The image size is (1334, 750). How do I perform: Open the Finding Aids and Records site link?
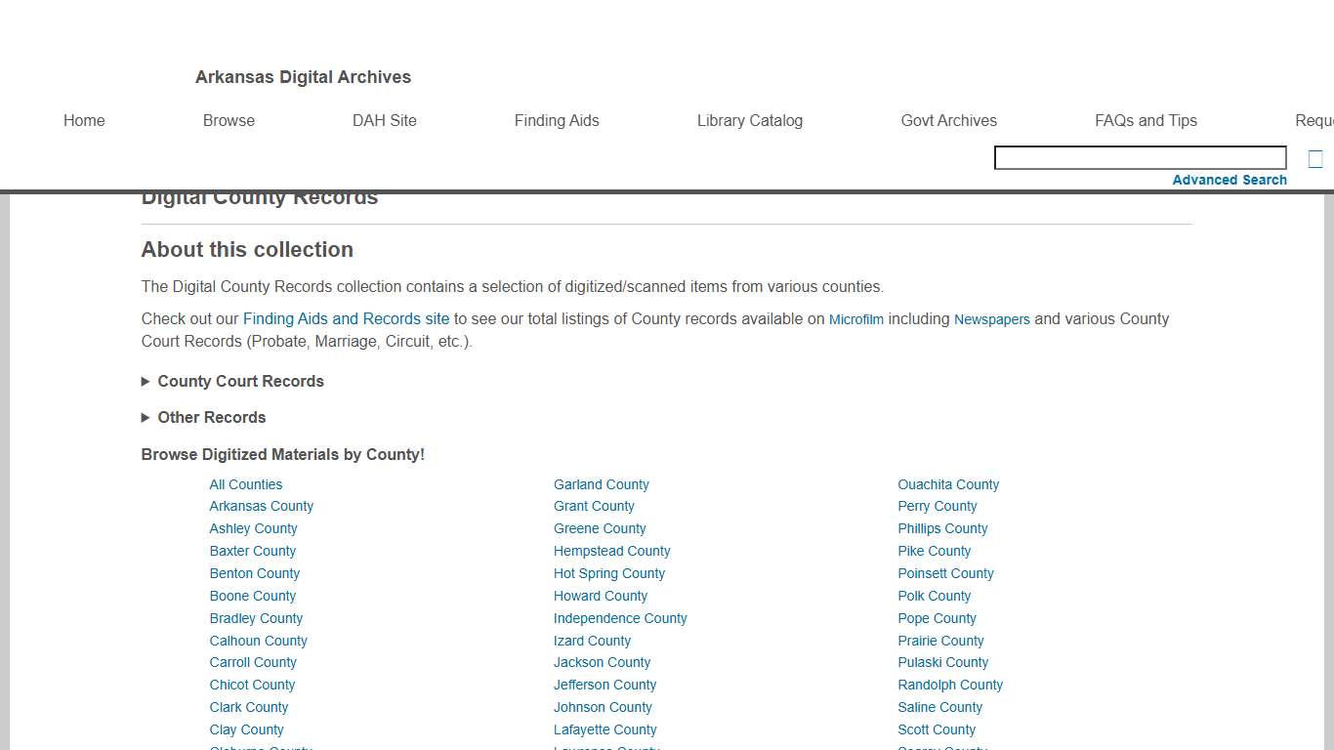tap(346, 318)
